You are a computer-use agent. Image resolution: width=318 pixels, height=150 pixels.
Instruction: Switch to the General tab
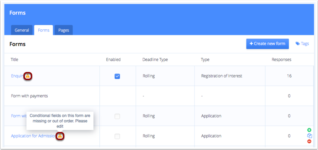[22, 30]
